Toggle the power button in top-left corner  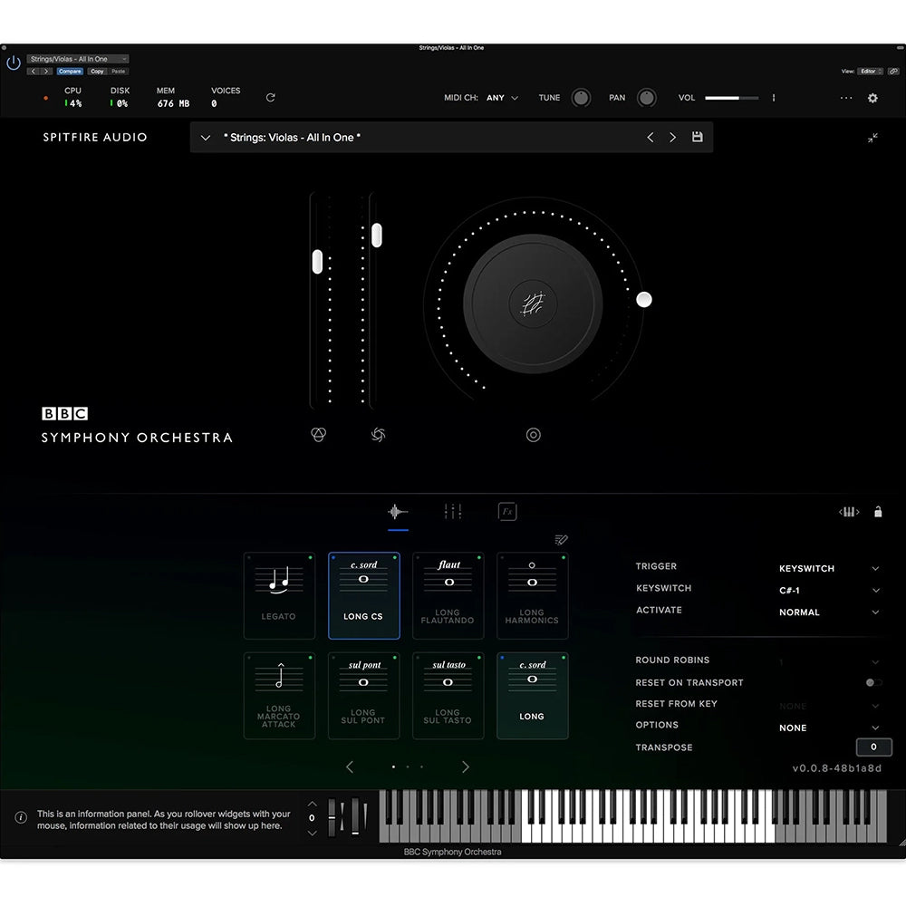pos(13,62)
